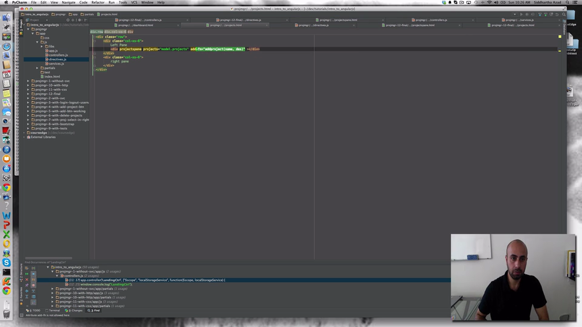Screen dimensions: 582x327
Task: Select index.html in the project tree
Action: point(52,76)
